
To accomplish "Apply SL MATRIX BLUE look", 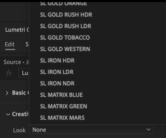I will 61,95.
